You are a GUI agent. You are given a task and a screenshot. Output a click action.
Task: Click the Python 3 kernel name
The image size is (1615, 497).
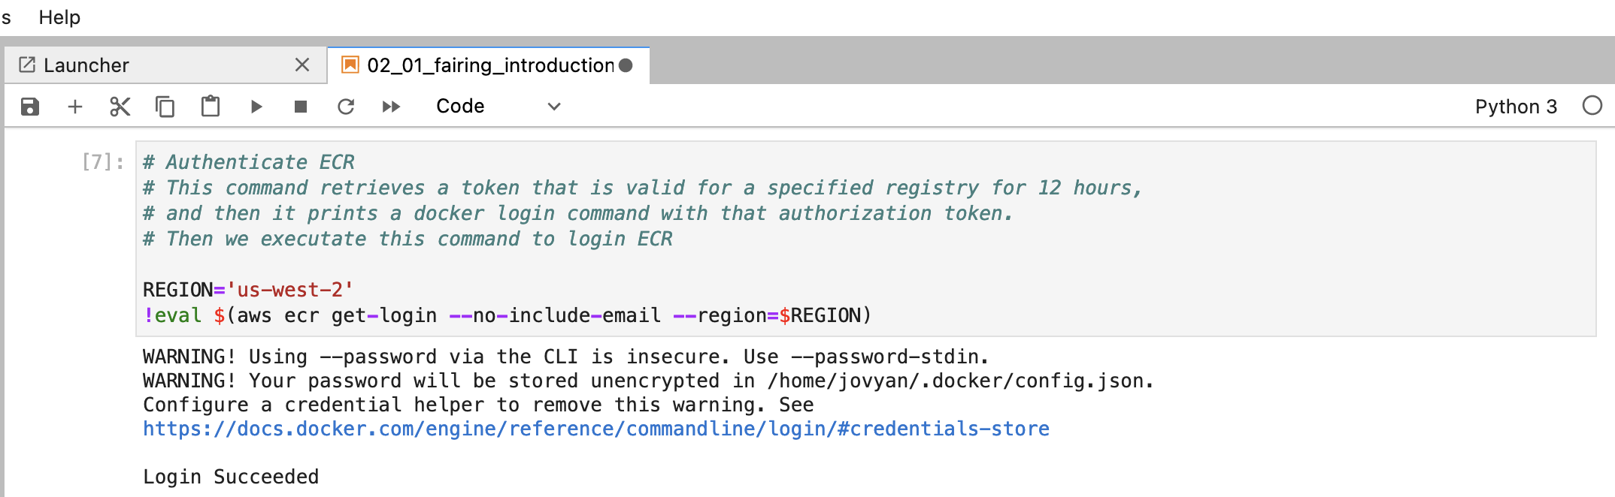point(1516,107)
